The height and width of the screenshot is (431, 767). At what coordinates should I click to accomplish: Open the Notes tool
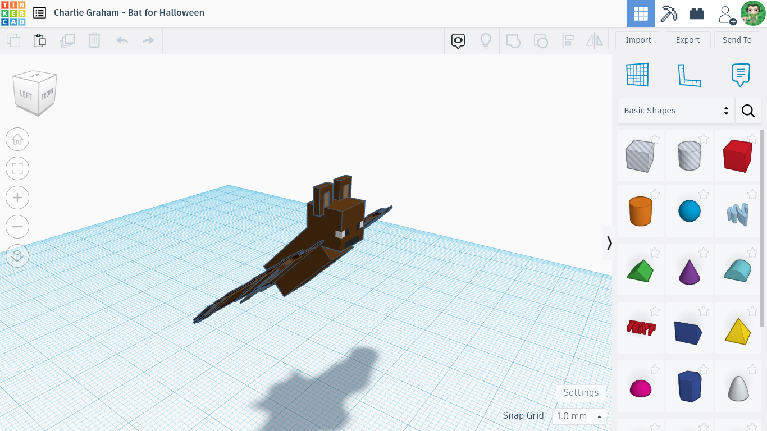(740, 74)
